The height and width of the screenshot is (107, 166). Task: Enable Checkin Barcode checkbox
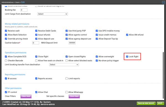click(x=6, y=61)
